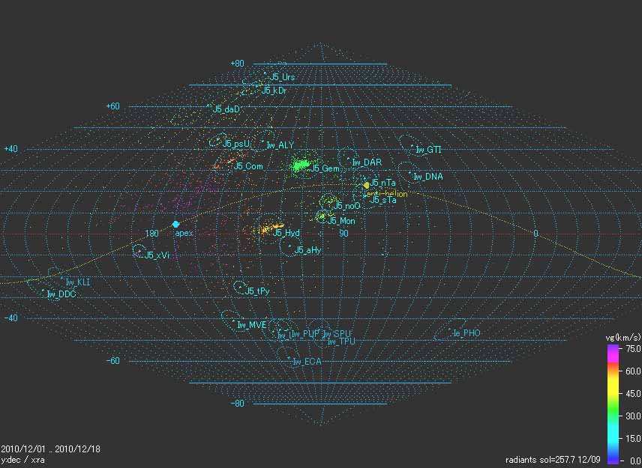Click the Iw_DAR dashed radiant circle
This screenshot has width=642, height=468.
tap(346, 159)
